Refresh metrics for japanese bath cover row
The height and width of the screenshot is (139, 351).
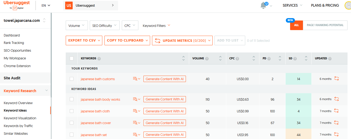337,122
